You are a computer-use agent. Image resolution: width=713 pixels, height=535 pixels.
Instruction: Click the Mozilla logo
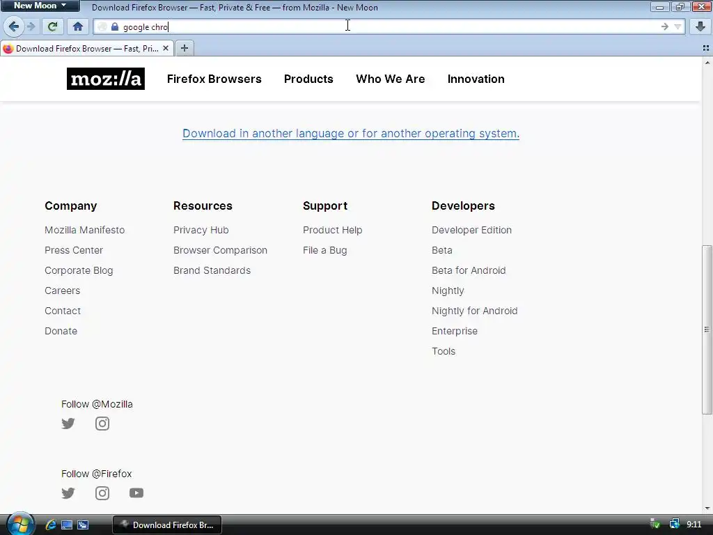pos(106,79)
